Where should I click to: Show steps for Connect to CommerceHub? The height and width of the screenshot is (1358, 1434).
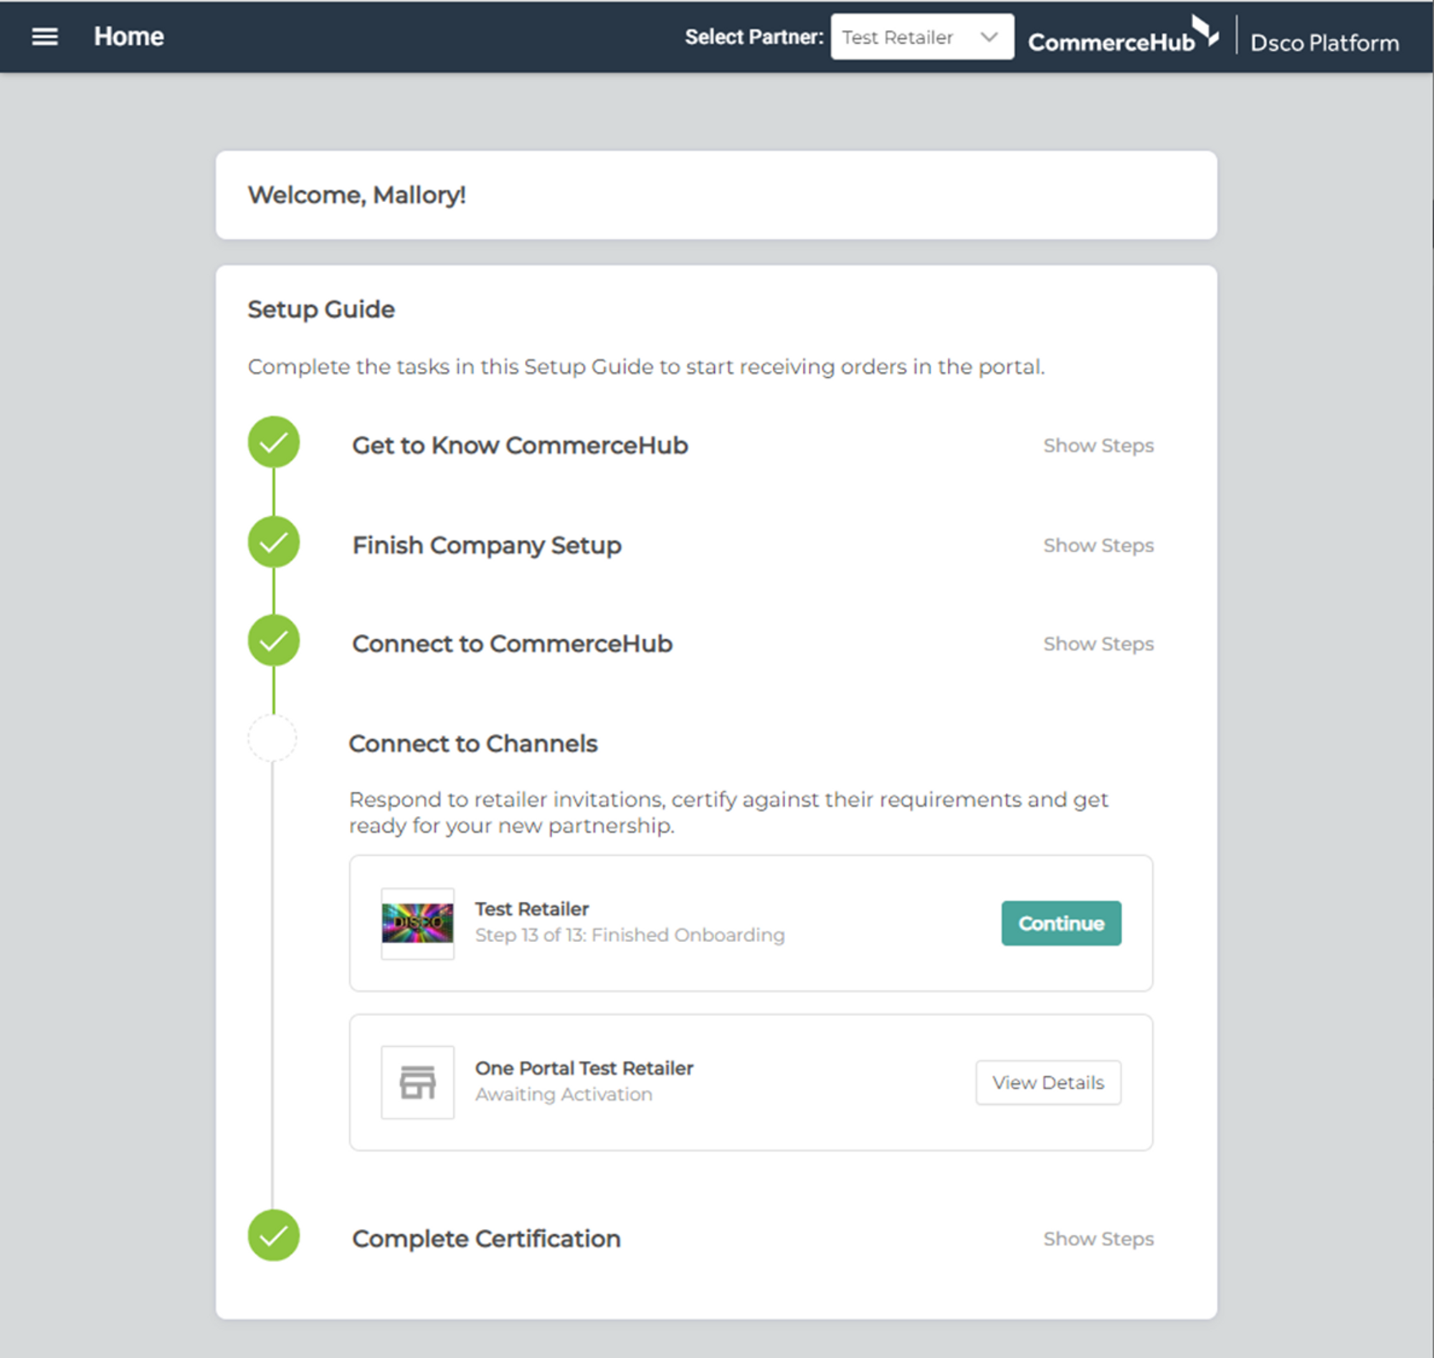[1098, 645]
